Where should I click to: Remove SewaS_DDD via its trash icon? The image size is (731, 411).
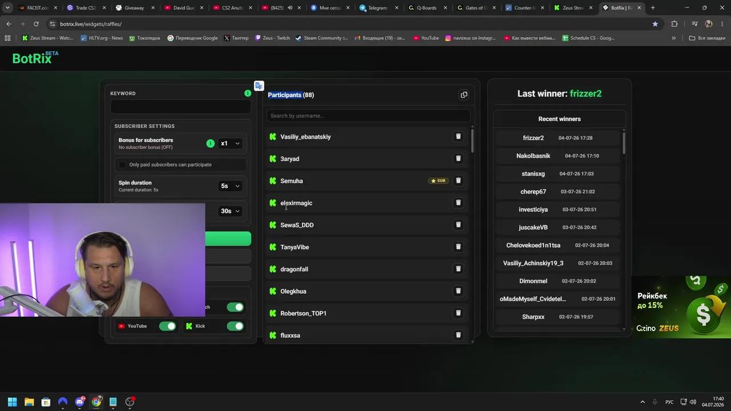pos(458,225)
